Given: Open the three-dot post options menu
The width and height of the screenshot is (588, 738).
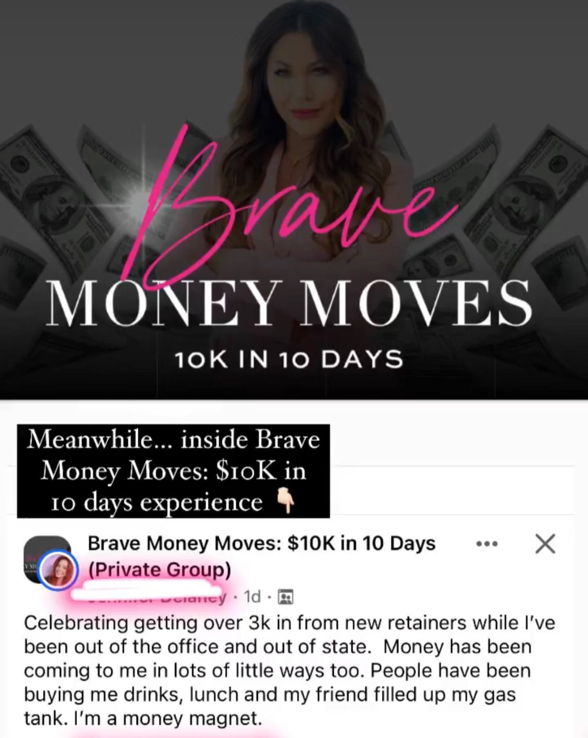Looking at the screenshot, I should click(x=487, y=544).
